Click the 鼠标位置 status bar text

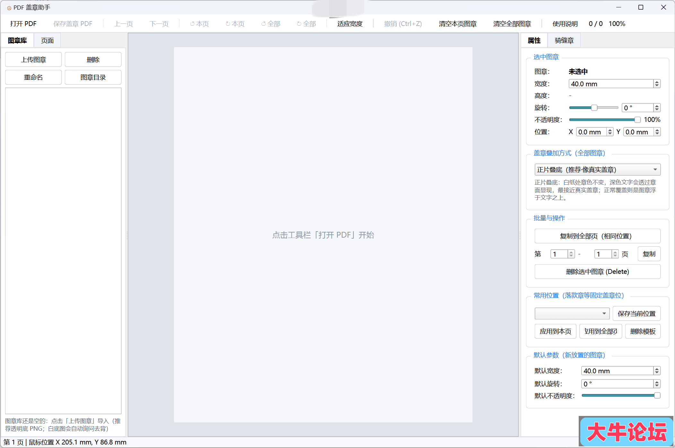77,442
